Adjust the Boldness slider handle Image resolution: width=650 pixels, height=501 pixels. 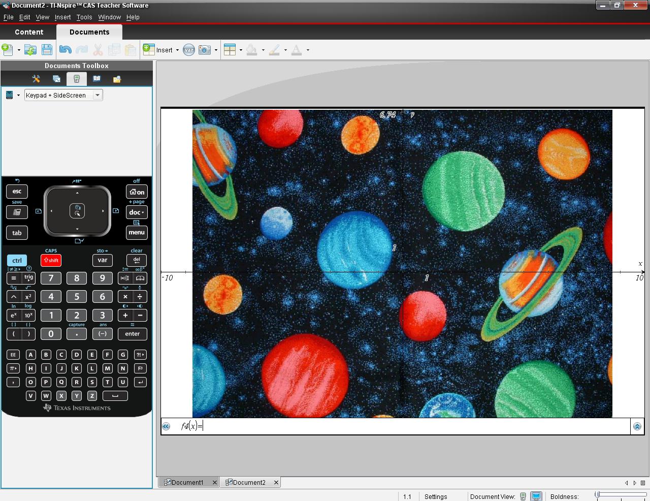[598, 494]
